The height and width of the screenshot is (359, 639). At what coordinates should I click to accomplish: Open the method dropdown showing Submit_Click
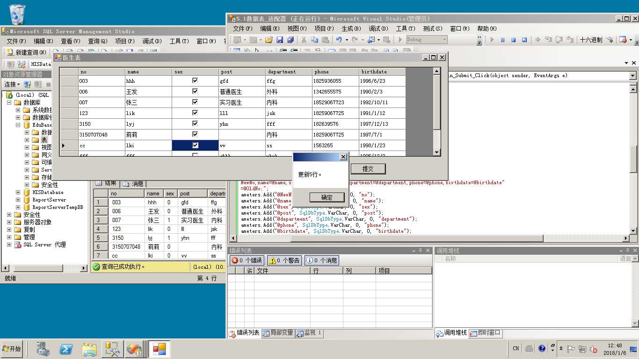[x=632, y=75]
